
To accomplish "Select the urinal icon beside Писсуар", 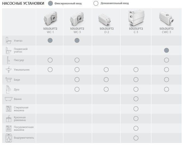I will coord(8,60).
